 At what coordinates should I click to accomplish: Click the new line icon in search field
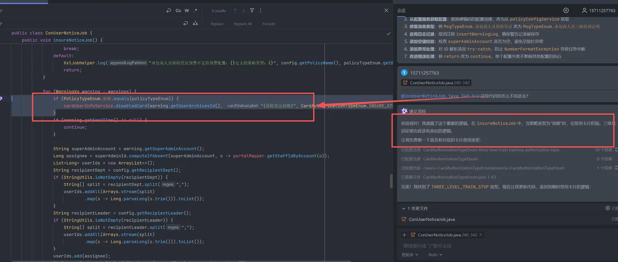point(169,11)
